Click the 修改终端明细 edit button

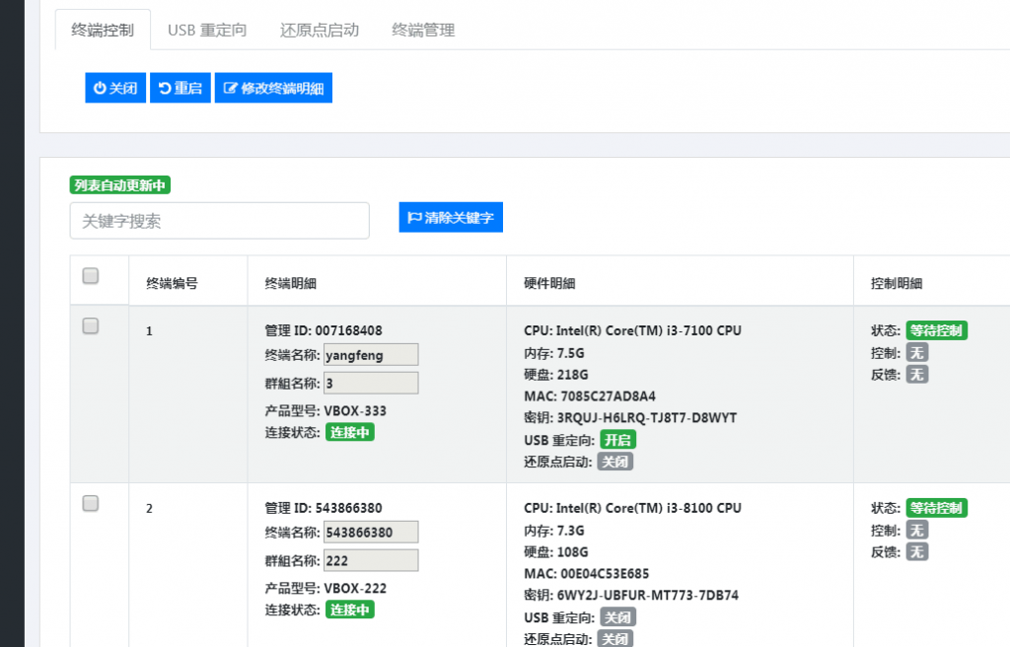pos(273,88)
